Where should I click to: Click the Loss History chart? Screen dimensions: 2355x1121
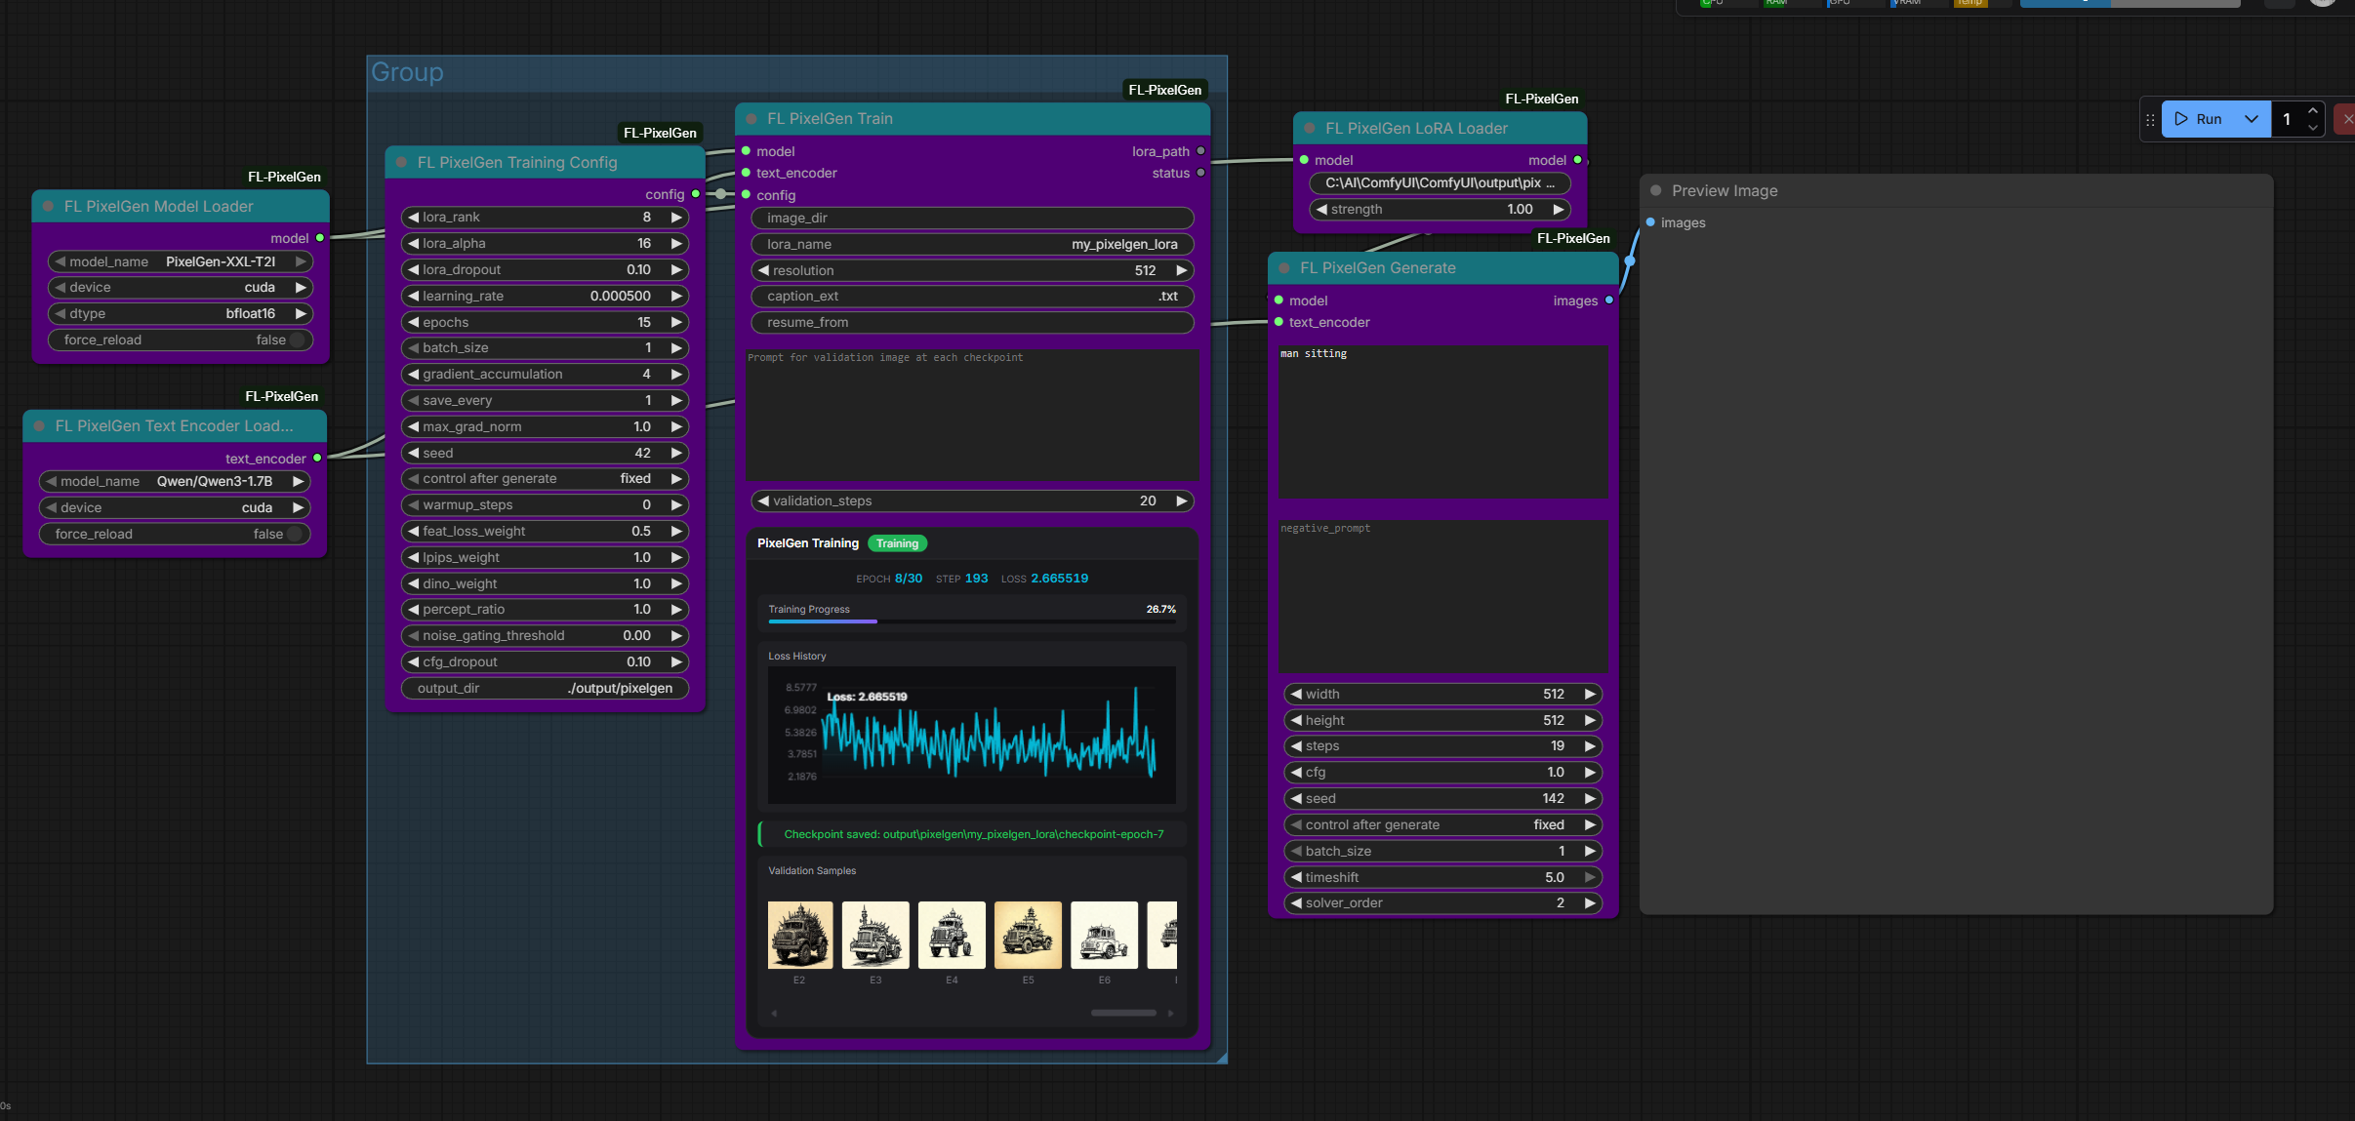click(x=972, y=735)
